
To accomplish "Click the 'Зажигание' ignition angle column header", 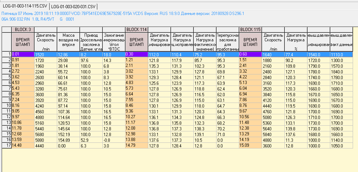I will pyautogui.click(x=114, y=42).
